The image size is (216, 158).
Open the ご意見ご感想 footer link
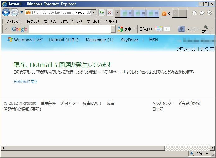pyautogui.click(x=189, y=103)
